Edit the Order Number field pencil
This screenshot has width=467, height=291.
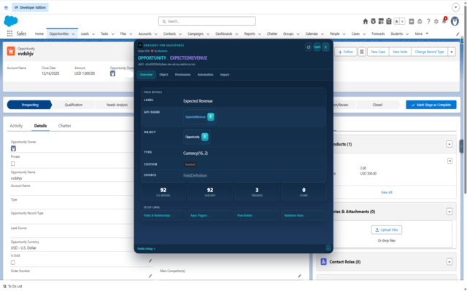(x=150, y=276)
